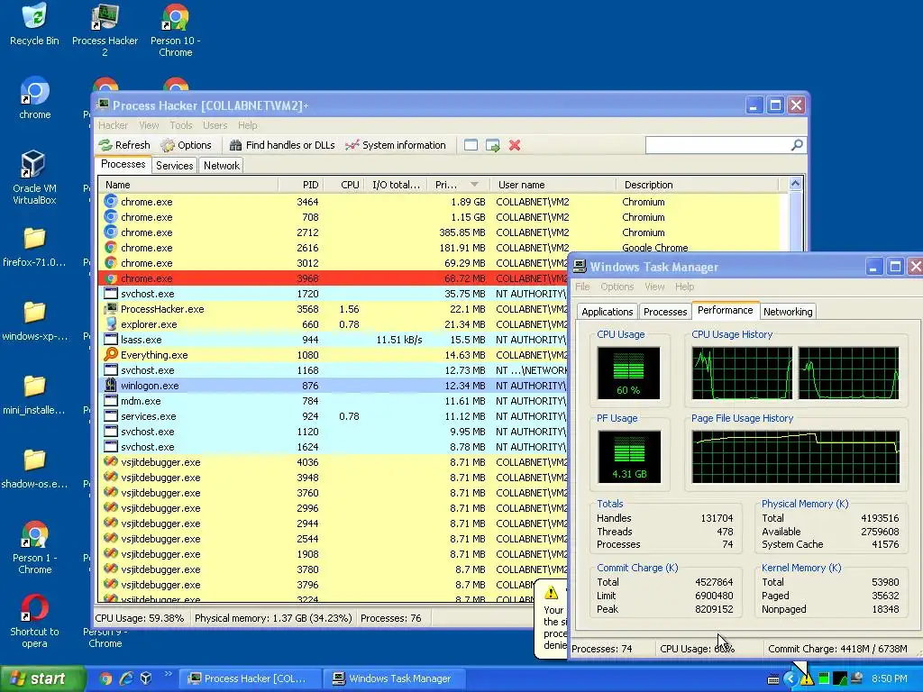Open Options in Process Hacker toolbar
The image size is (923, 692).
[x=187, y=145]
